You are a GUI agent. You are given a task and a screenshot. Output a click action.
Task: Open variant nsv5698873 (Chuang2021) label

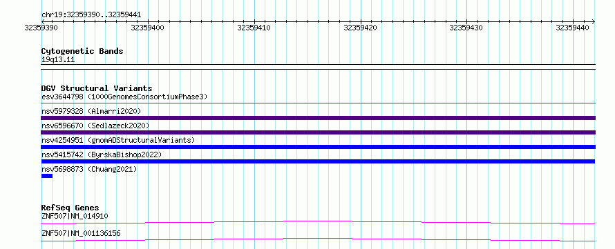[x=89, y=169]
